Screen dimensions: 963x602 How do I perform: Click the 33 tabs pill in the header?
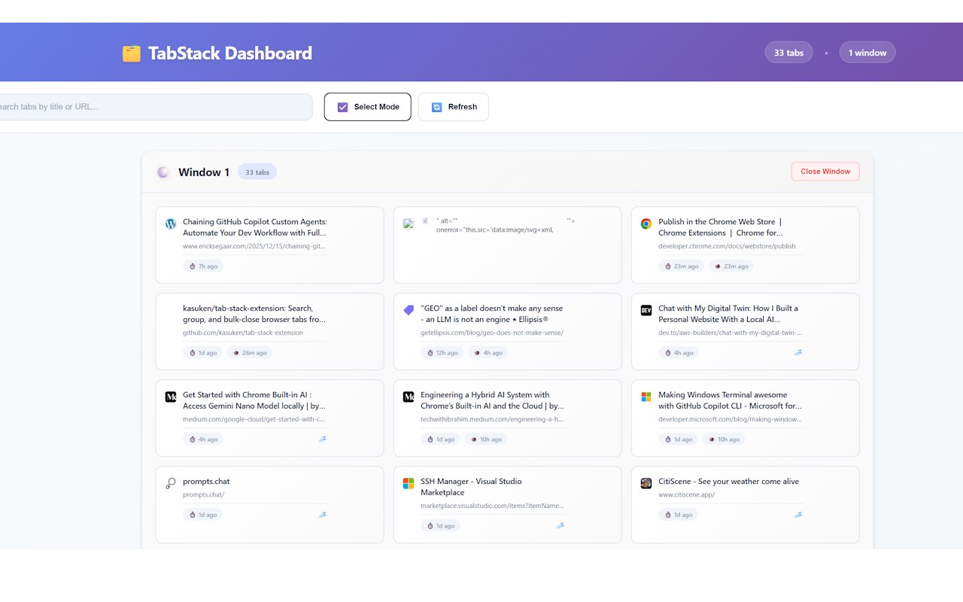788,53
